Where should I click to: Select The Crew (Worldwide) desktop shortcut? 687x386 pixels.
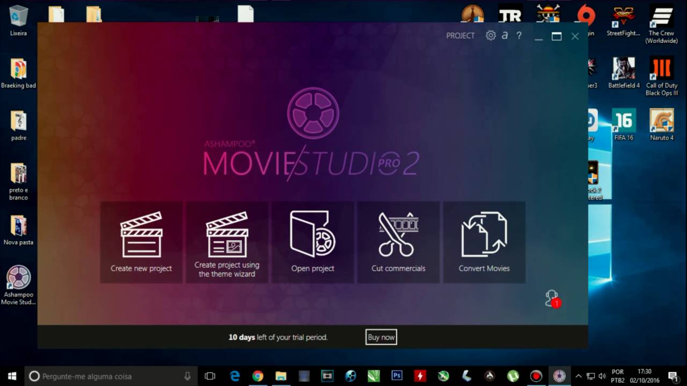661,24
